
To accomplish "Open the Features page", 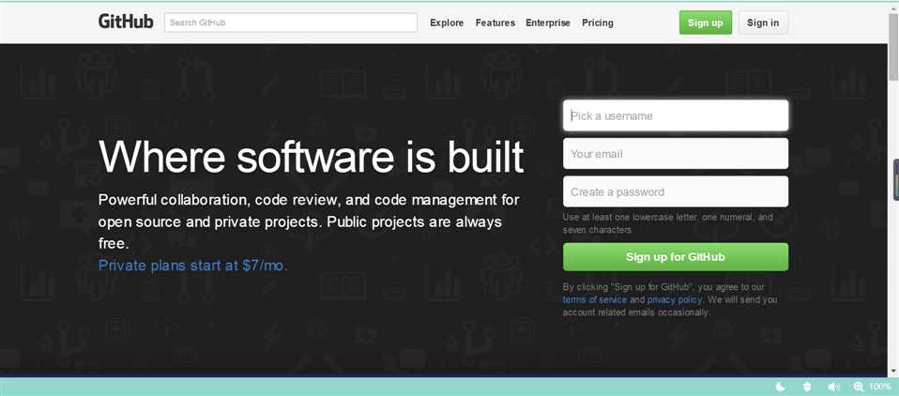I will click(x=495, y=23).
